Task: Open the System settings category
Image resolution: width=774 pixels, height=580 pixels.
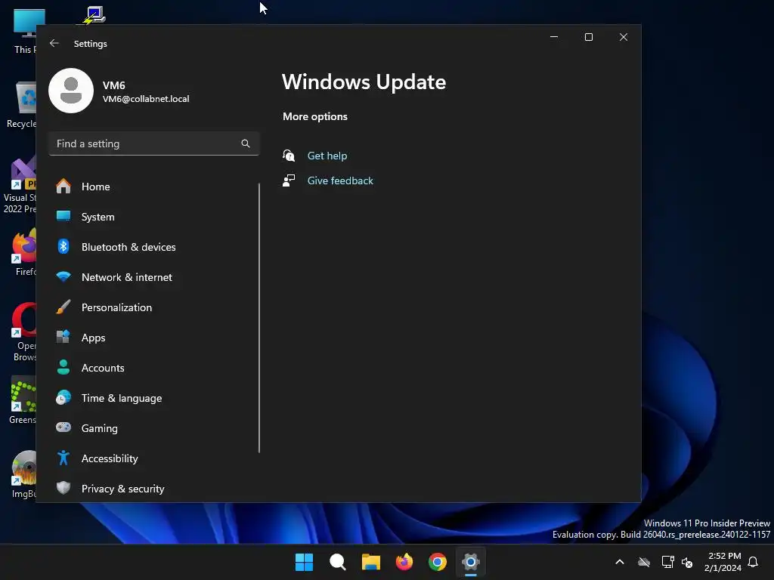Action: [x=154, y=217]
